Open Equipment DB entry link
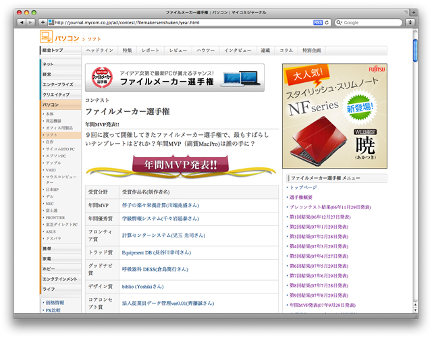Image resolution: width=432 pixels, height=338 pixels. tap(156, 252)
